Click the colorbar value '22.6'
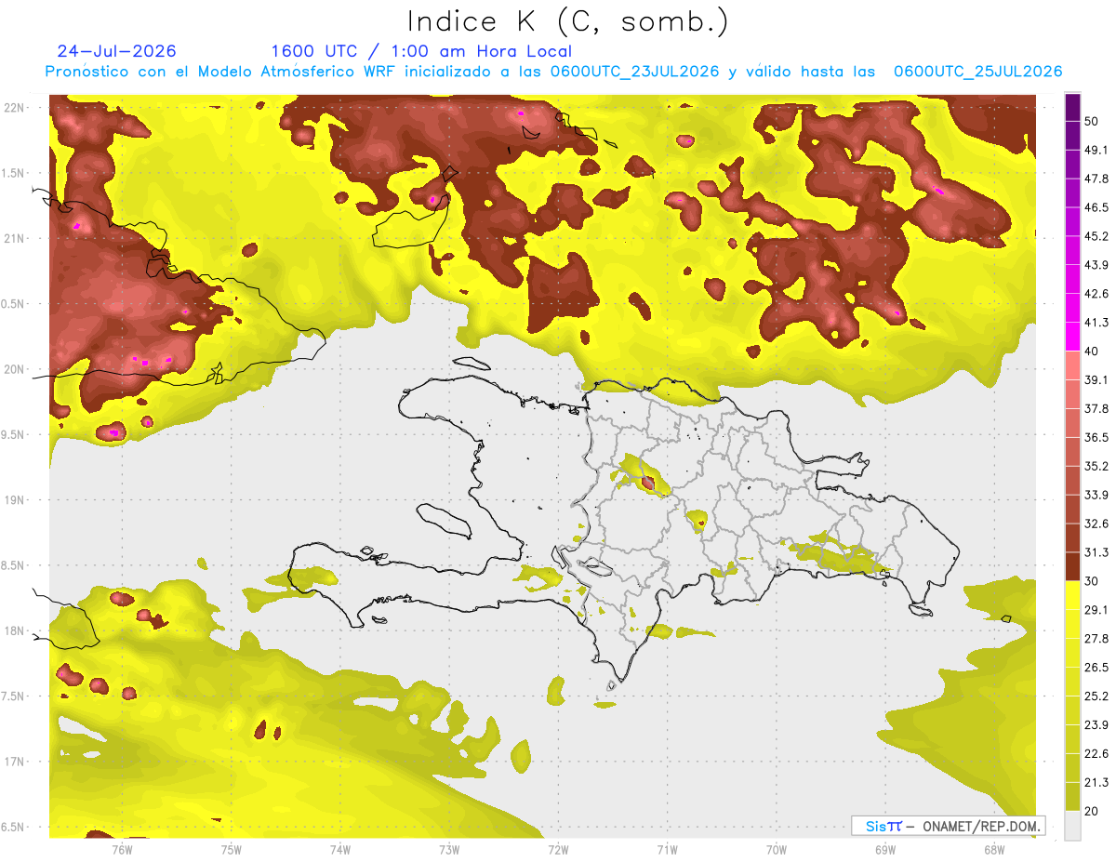 click(x=1096, y=753)
